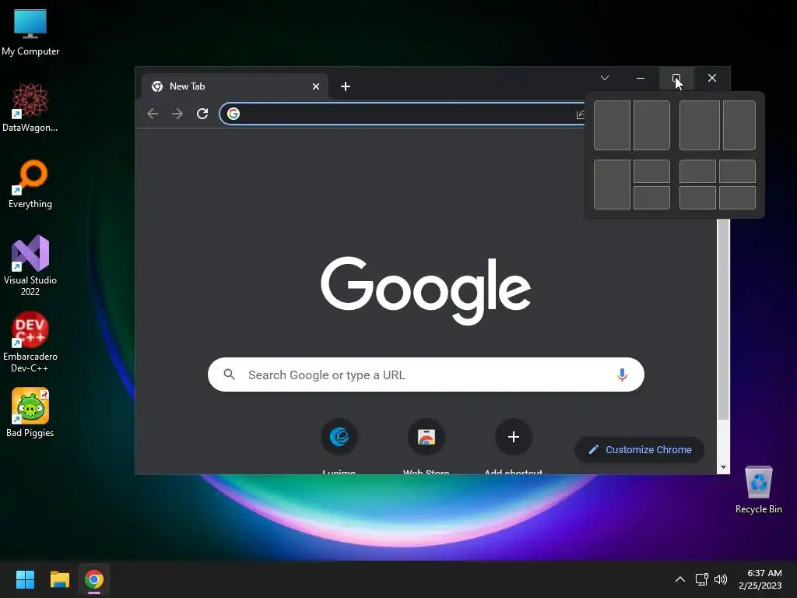The height and width of the screenshot is (598, 797).
Task: Snap window to left half in equal two-column layout
Action: [x=612, y=125]
